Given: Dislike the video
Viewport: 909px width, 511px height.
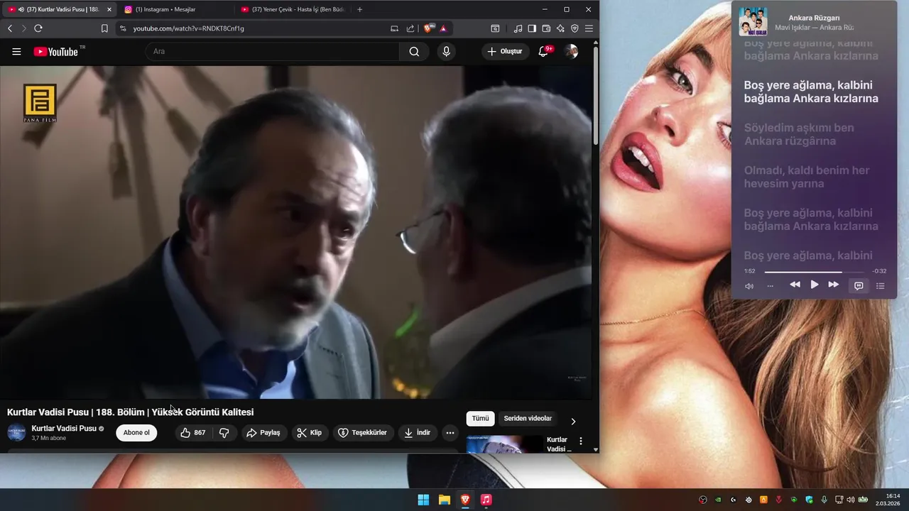Looking at the screenshot, I should (224, 433).
